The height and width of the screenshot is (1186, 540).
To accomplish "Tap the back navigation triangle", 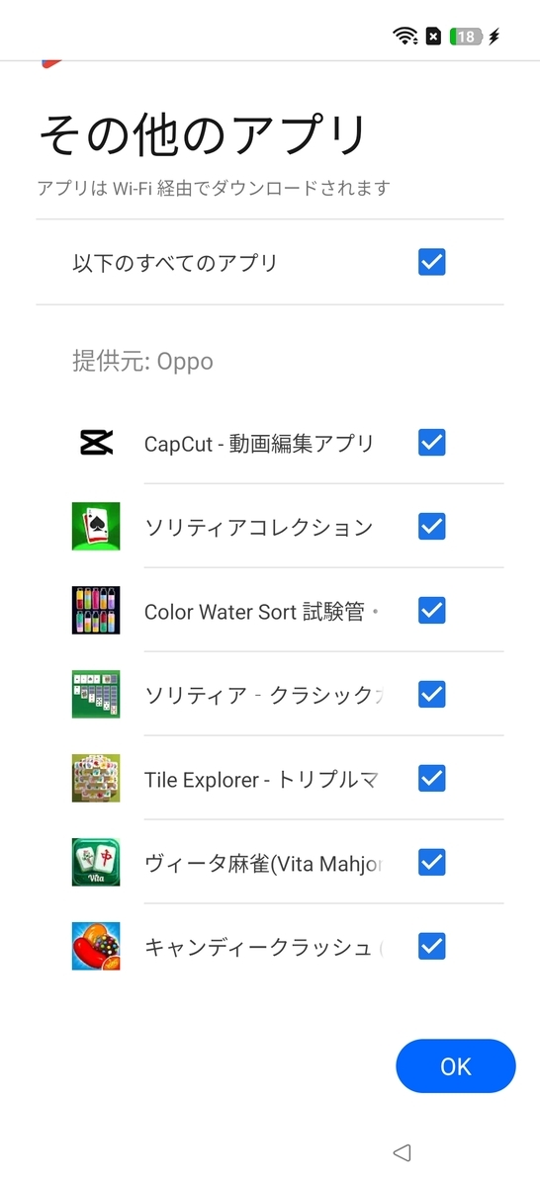I will click(x=402, y=1151).
